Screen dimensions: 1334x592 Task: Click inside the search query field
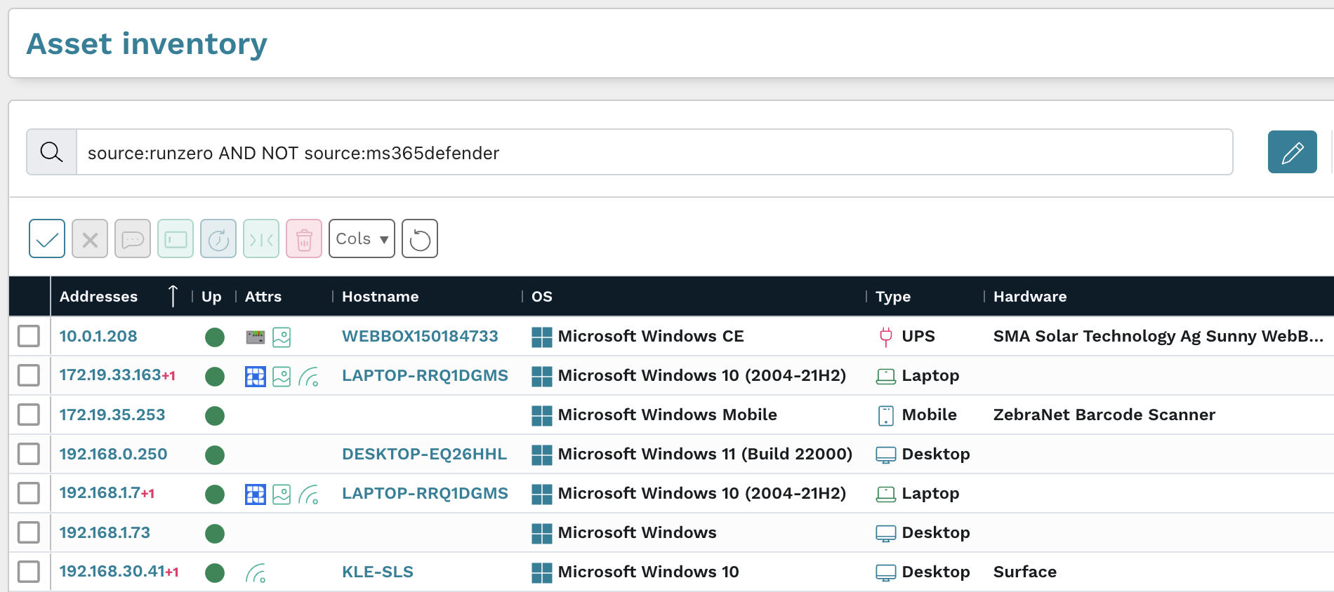point(653,152)
